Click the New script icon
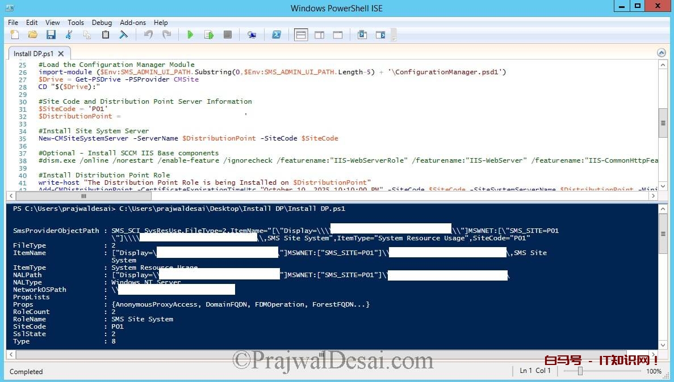The height and width of the screenshot is (382, 674). tap(15, 35)
